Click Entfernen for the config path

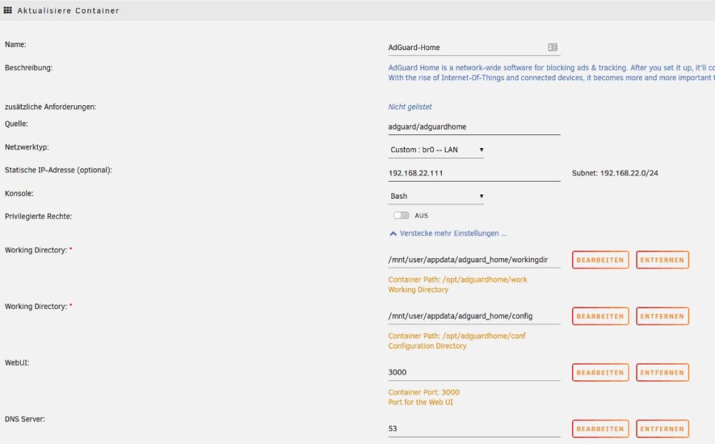662,316
